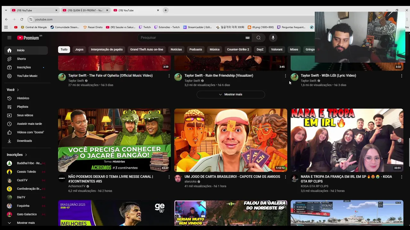Screen dimensions: 410x230
Task: Open Playlists in the sidebar
Action: (x=26, y=107)
